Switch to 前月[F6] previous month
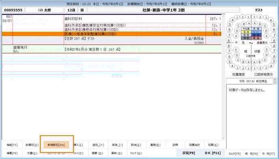Image resolution: width=279 pixels, height=159 pixels. click(x=251, y=154)
